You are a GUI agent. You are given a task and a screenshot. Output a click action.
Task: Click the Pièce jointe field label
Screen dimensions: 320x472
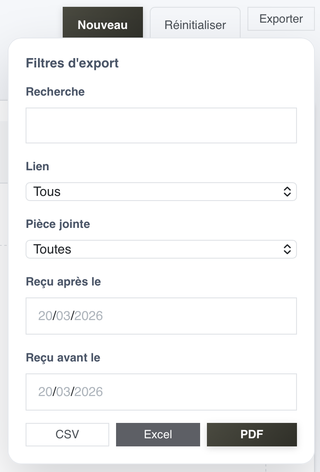coord(58,224)
